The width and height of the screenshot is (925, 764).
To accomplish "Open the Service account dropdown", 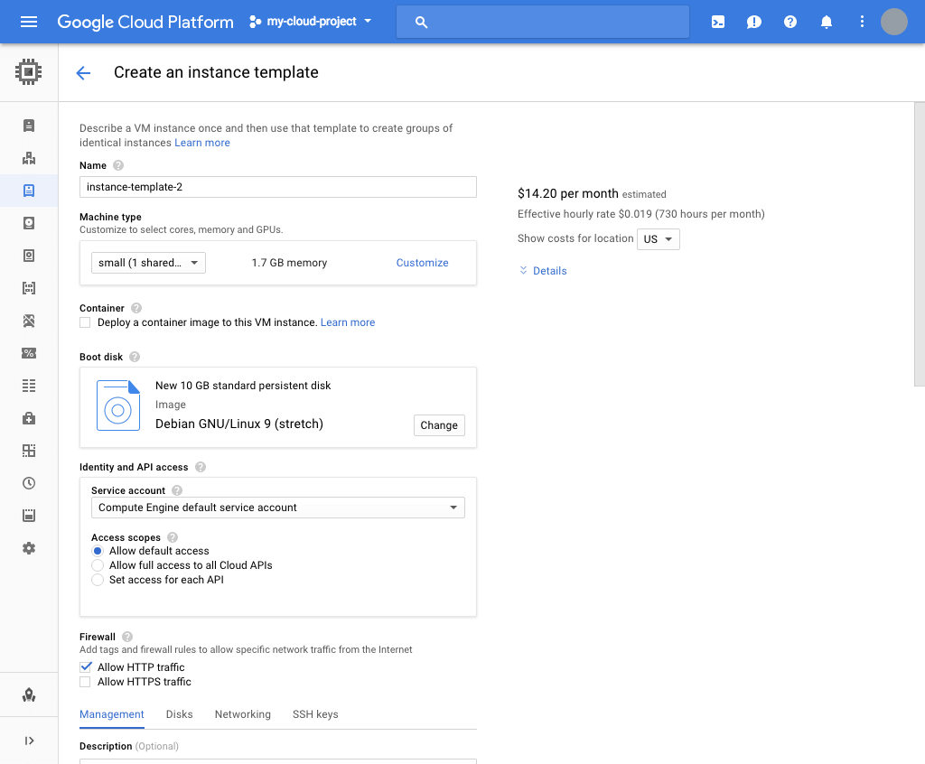I will [x=278, y=508].
